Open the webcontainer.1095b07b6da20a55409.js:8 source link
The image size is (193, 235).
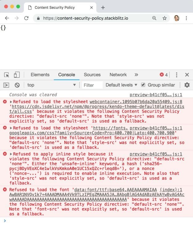tap(136, 102)
